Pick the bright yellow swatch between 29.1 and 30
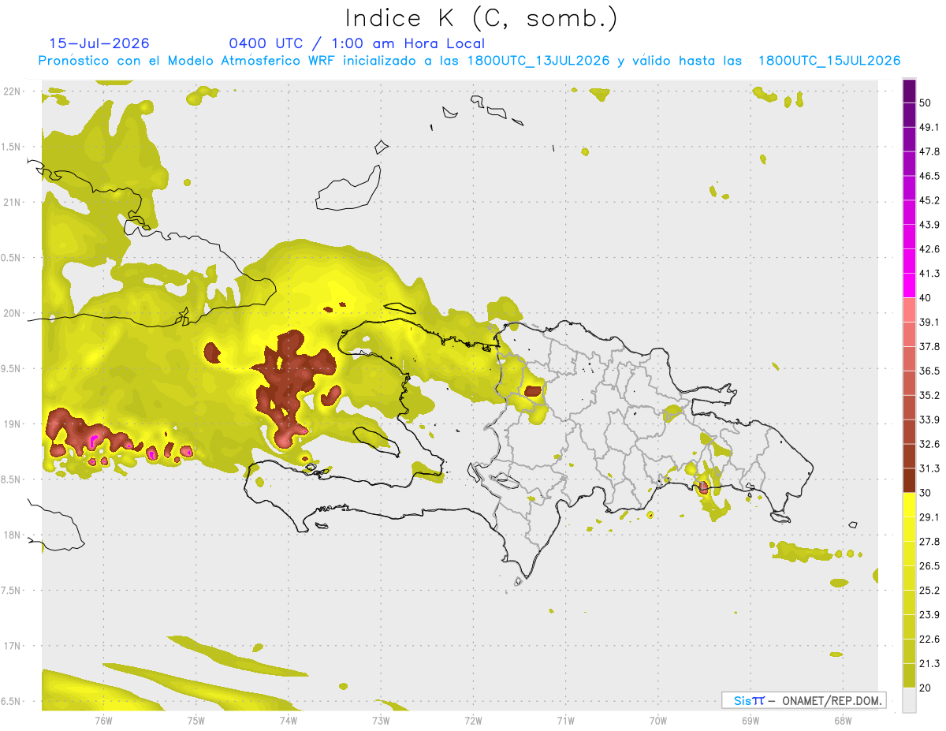Screen dimensions: 946x731 [909, 505]
